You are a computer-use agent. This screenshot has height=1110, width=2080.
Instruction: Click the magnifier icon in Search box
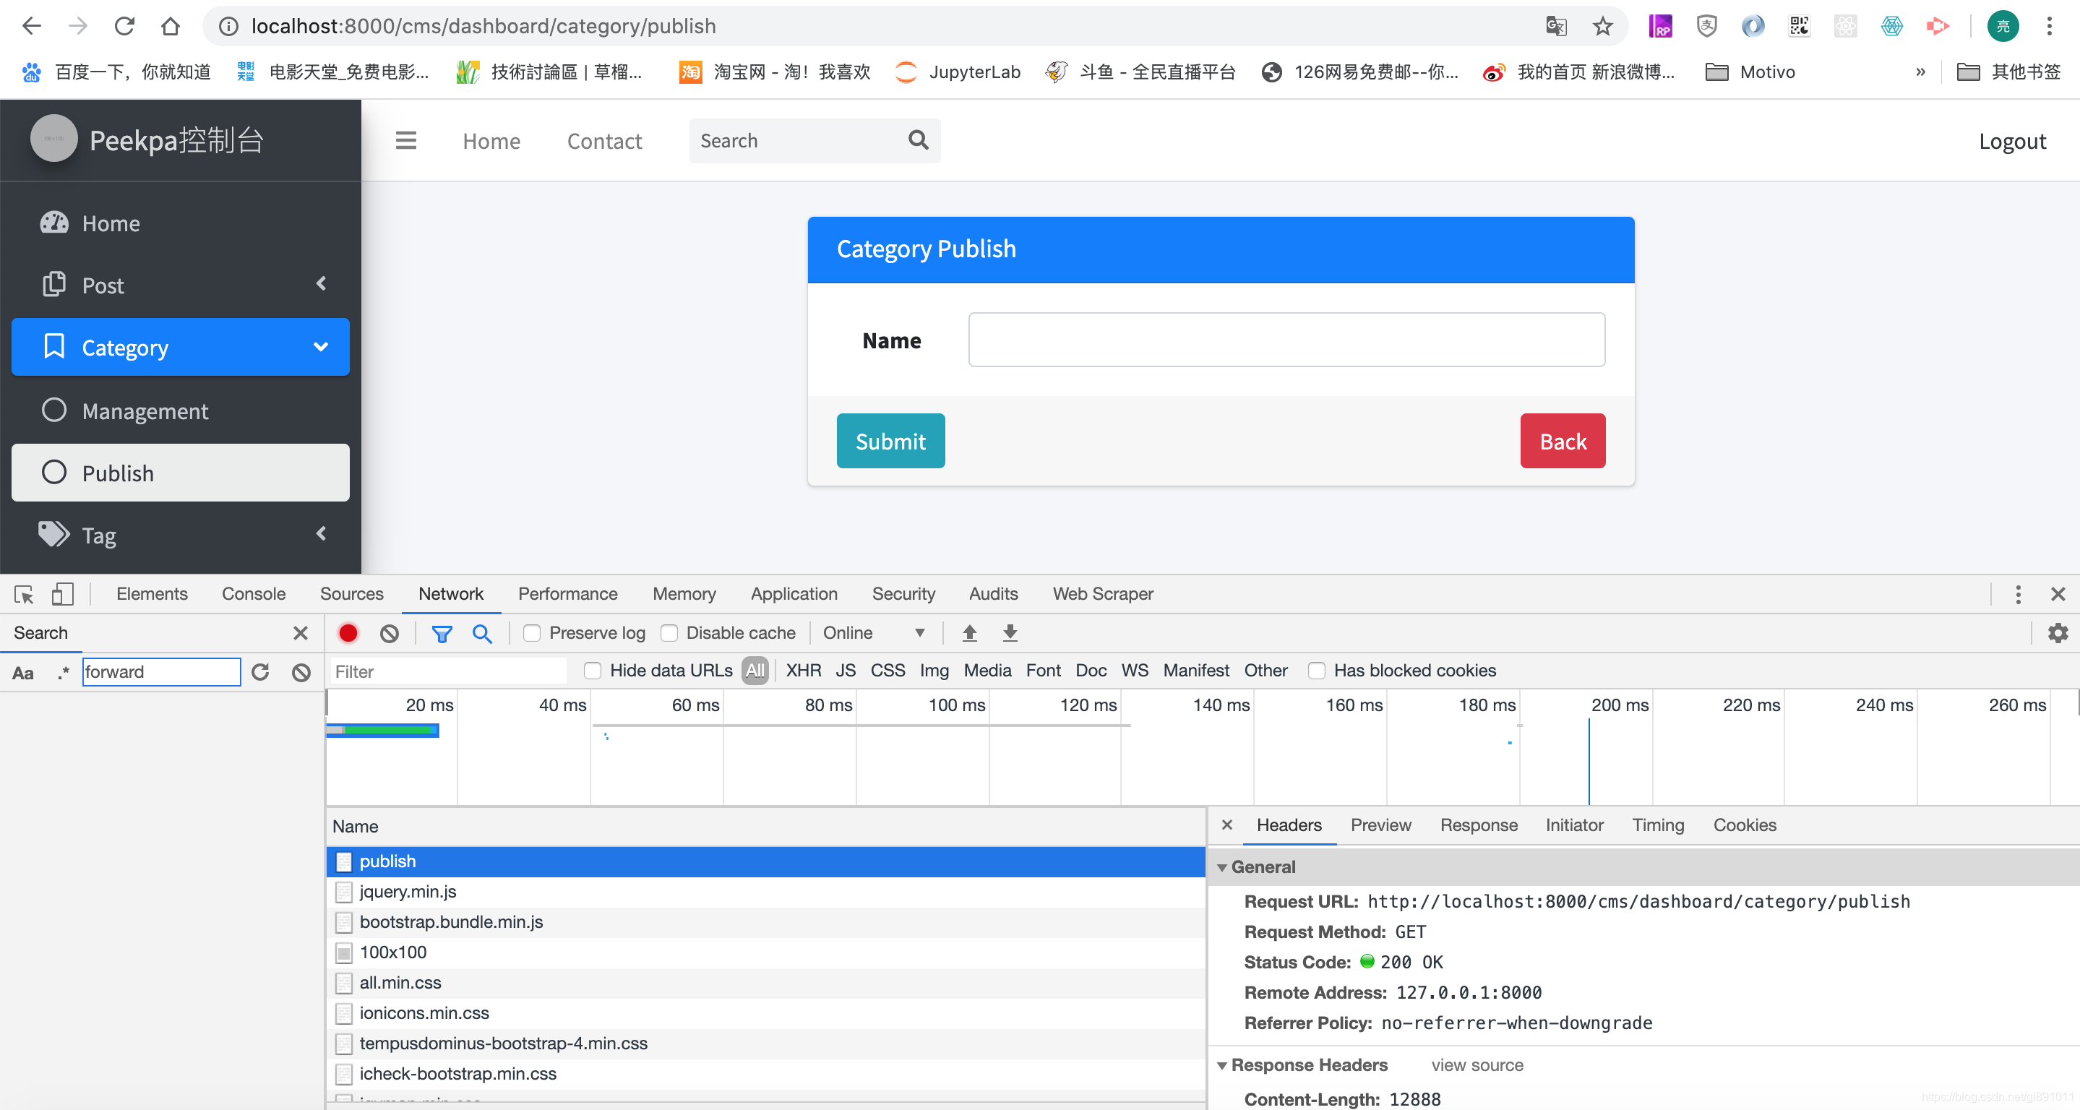918,140
